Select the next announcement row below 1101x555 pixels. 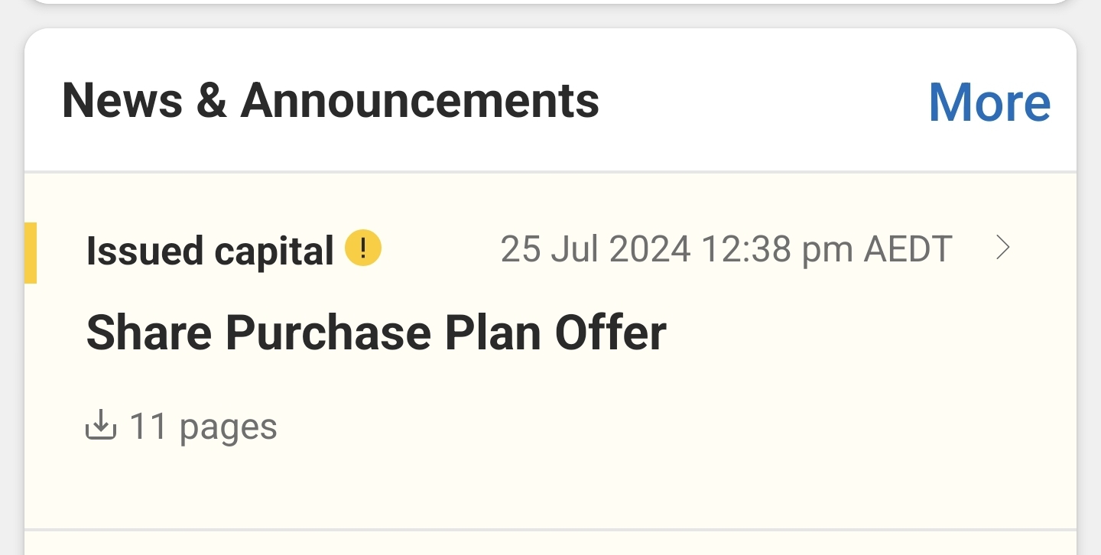click(550, 544)
